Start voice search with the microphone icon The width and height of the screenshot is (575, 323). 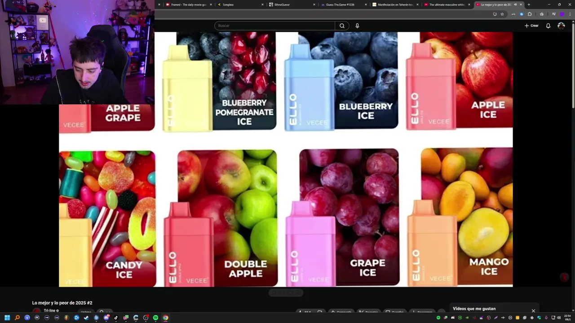click(357, 26)
